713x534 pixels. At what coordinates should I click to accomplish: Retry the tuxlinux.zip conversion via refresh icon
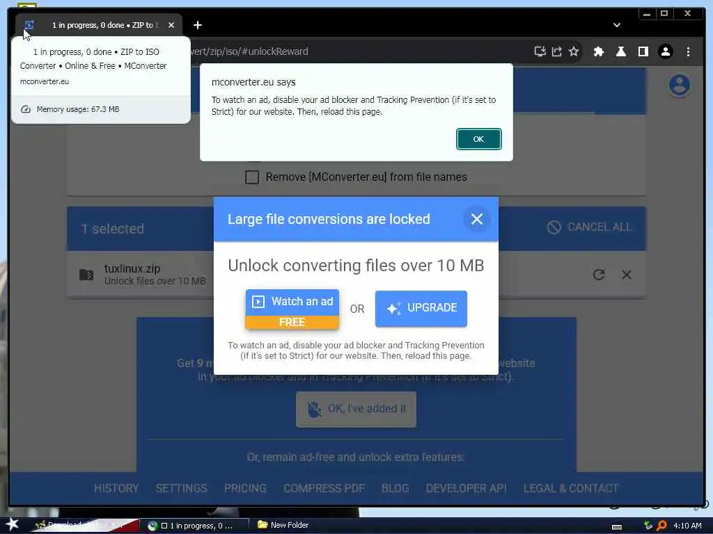(x=598, y=274)
